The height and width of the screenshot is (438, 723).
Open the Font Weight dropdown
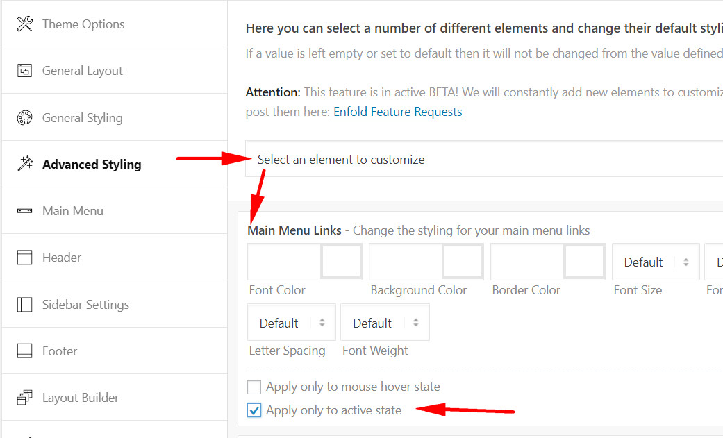click(x=385, y=322)
